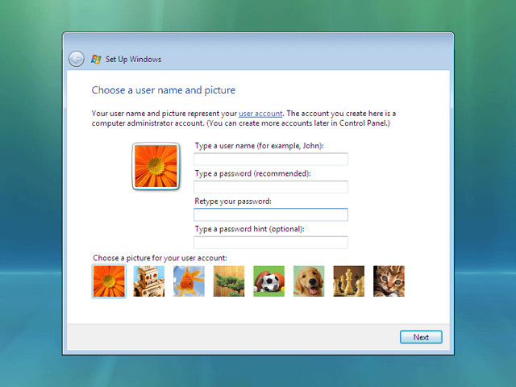
Task: Select the orange flower account picture
Action: pyautogui.click(x=109, y=281)
